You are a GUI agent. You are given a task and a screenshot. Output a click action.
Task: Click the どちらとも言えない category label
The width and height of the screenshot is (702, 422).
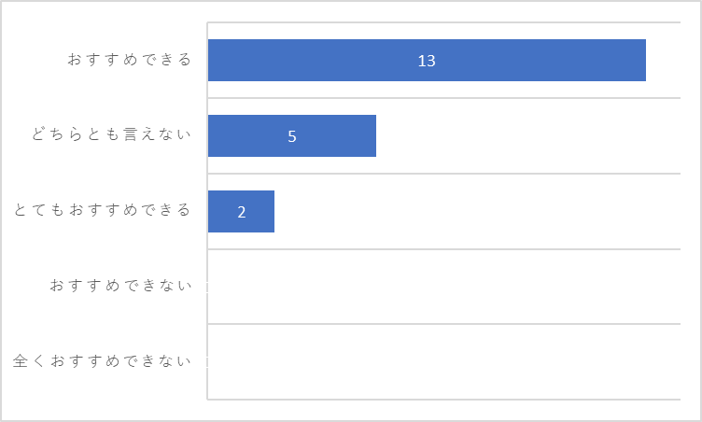tap(111, 134)
